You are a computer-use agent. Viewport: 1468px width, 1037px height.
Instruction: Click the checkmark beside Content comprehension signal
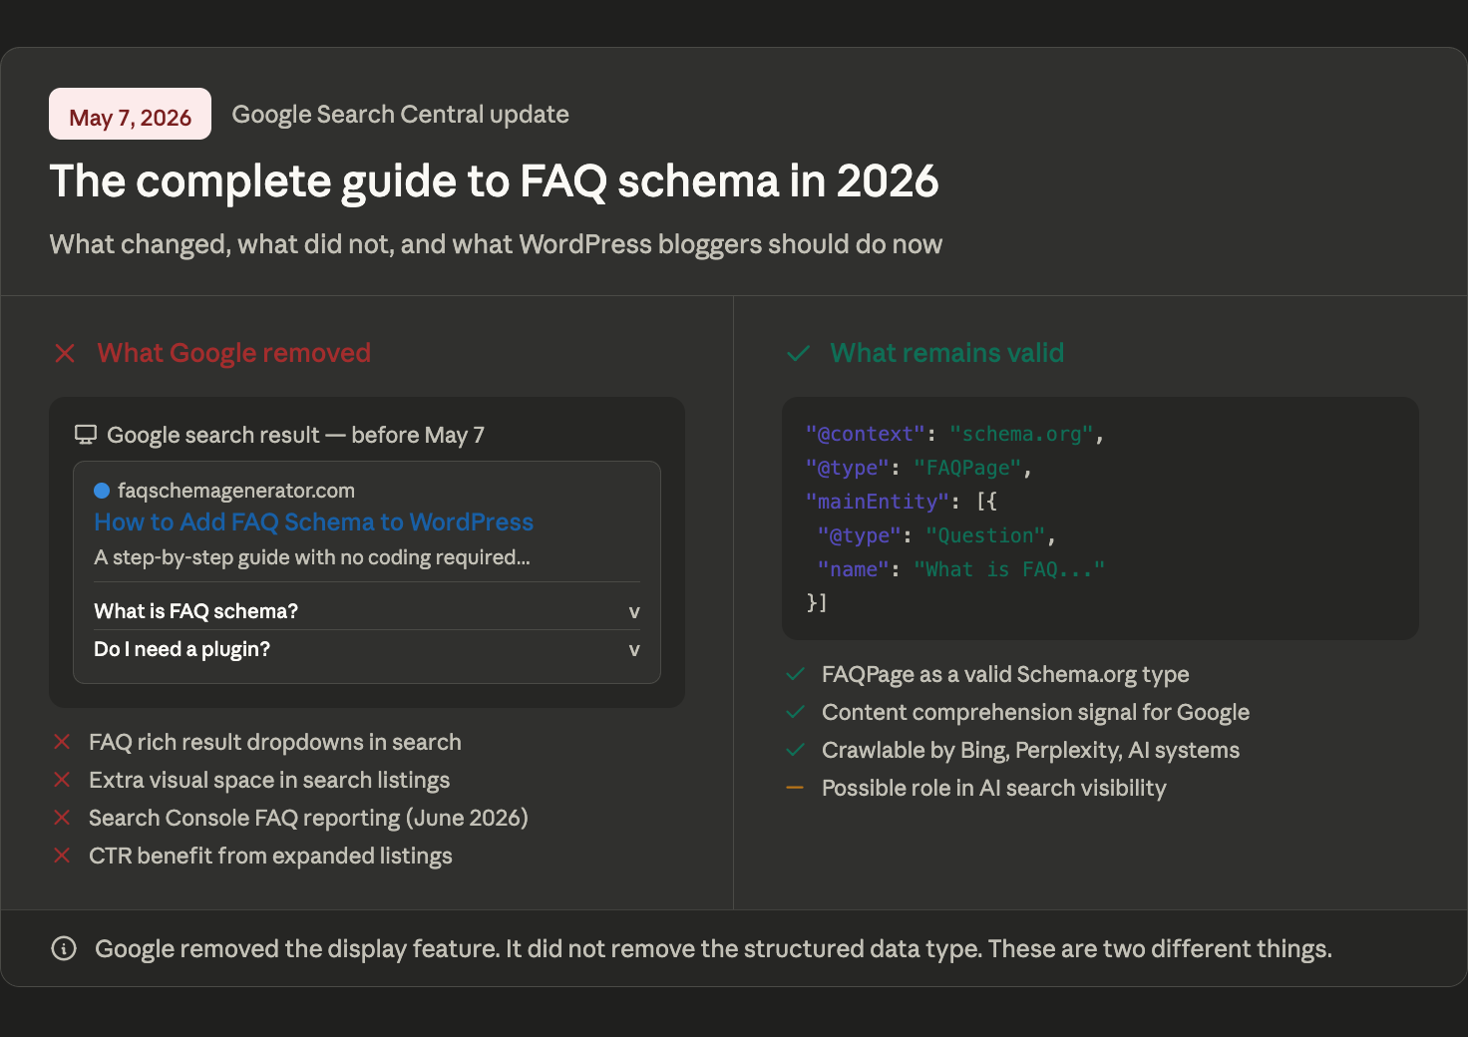point(796,712)
